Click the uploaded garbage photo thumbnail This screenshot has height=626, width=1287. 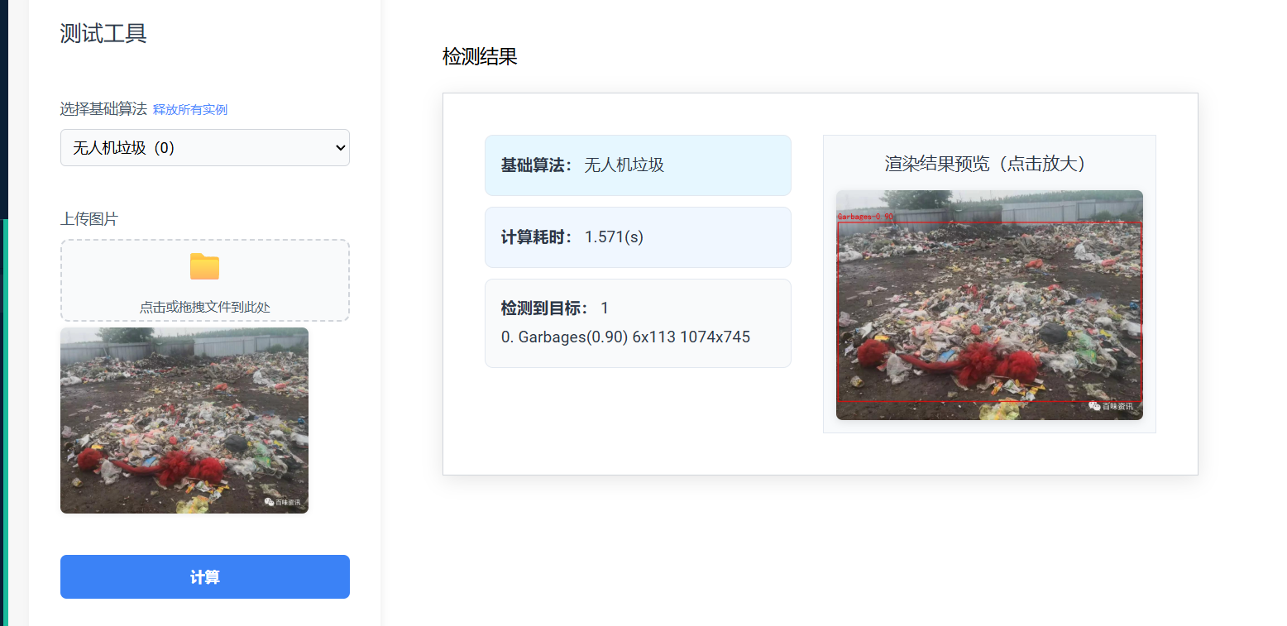click(x=183, y=420)
